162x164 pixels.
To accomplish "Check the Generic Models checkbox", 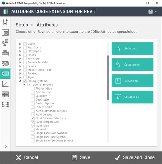I will tap(25, 62).
